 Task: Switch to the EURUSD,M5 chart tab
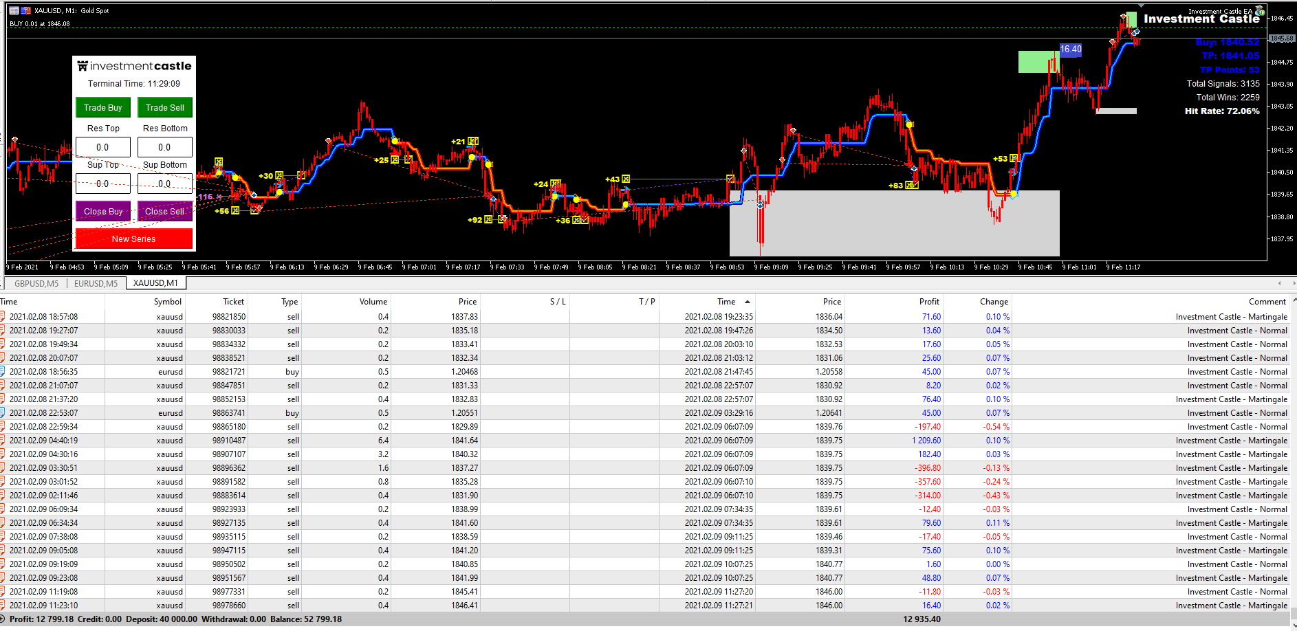pyautogui.click(x=96, y=283)
